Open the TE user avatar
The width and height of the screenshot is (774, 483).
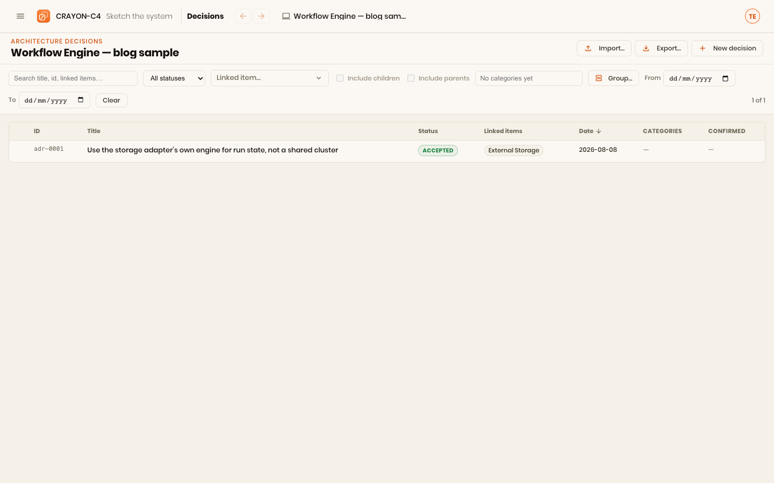pyautogui.click(x=752, y=16)
